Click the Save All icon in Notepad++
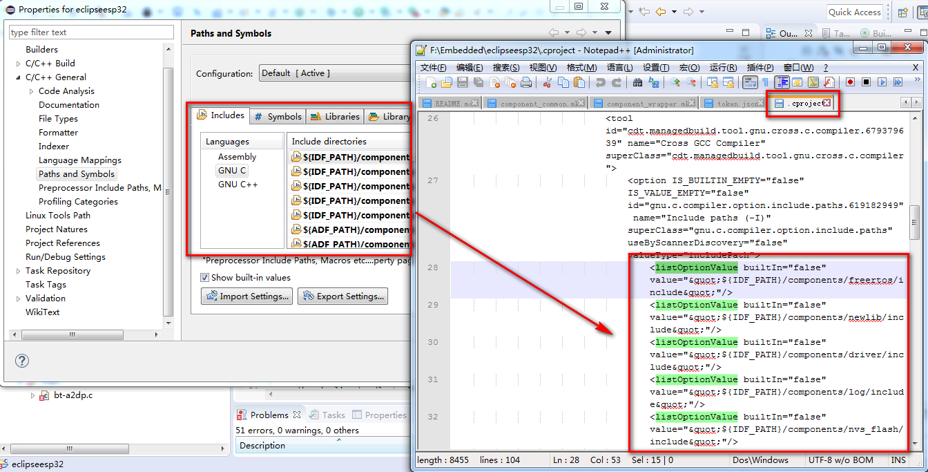This screenshot has height=472, width=928. (x=478, y=82)
